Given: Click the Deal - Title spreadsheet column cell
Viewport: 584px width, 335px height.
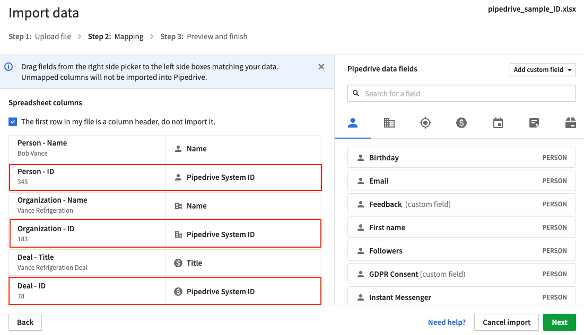Looking at the screenshot, I should (x=87, y=263).
